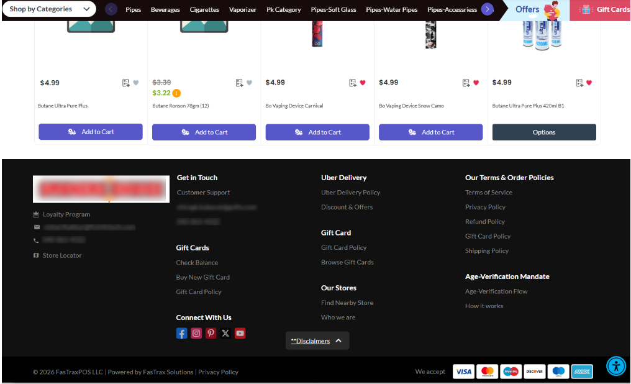Toggle favorite heart for Butane Ronson 78gm
The height and width of the screenshot is (384, 631).
click(249, 83)
